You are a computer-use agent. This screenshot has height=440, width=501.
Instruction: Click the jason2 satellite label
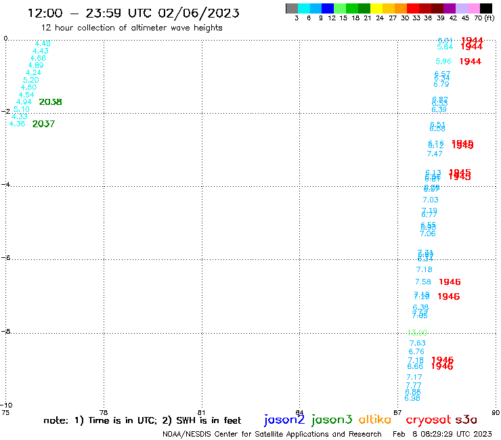[x=284, y=420]
